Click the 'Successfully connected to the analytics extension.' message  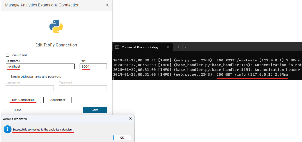(x=42, y=130)
